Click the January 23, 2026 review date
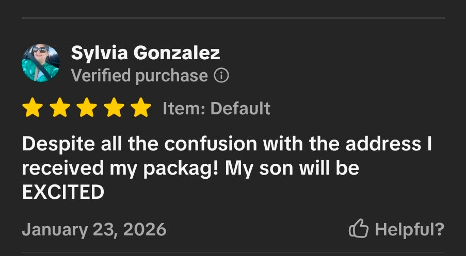 click(x=94, y=230)
